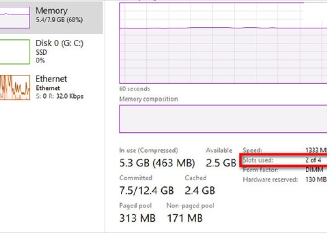Click the Non-paged pool 171 MB value

(185, 218)
